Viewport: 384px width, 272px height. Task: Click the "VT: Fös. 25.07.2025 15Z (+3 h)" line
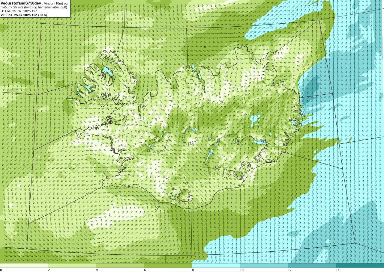24,15
